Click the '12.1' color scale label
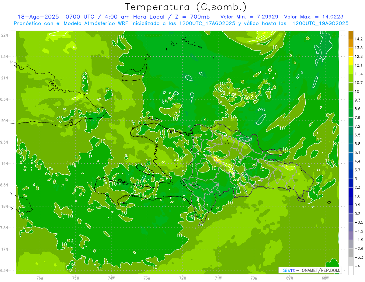Screen dimensions: 365x282 coord(358,65)
